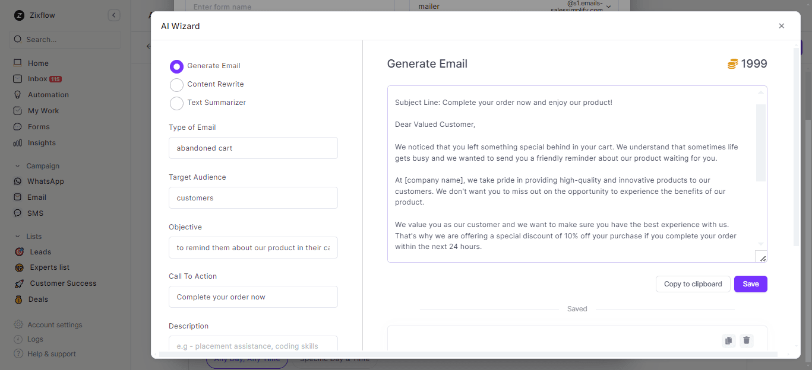Collapse the sidebar with the chevron button
Image resolution: width=812 pixels, height=370 pixels.
pos(114,15)
